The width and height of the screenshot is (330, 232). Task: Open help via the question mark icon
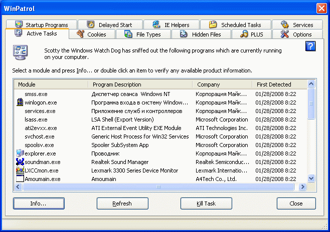[x=310, y=46]
